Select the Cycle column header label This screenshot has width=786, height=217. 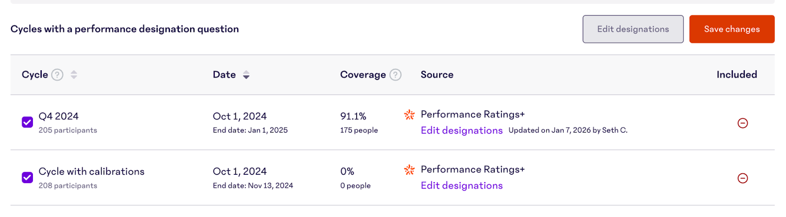(x=35, y=75)
